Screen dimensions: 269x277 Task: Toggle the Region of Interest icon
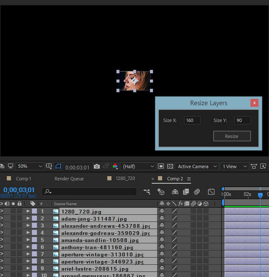[x=161, y=166]
